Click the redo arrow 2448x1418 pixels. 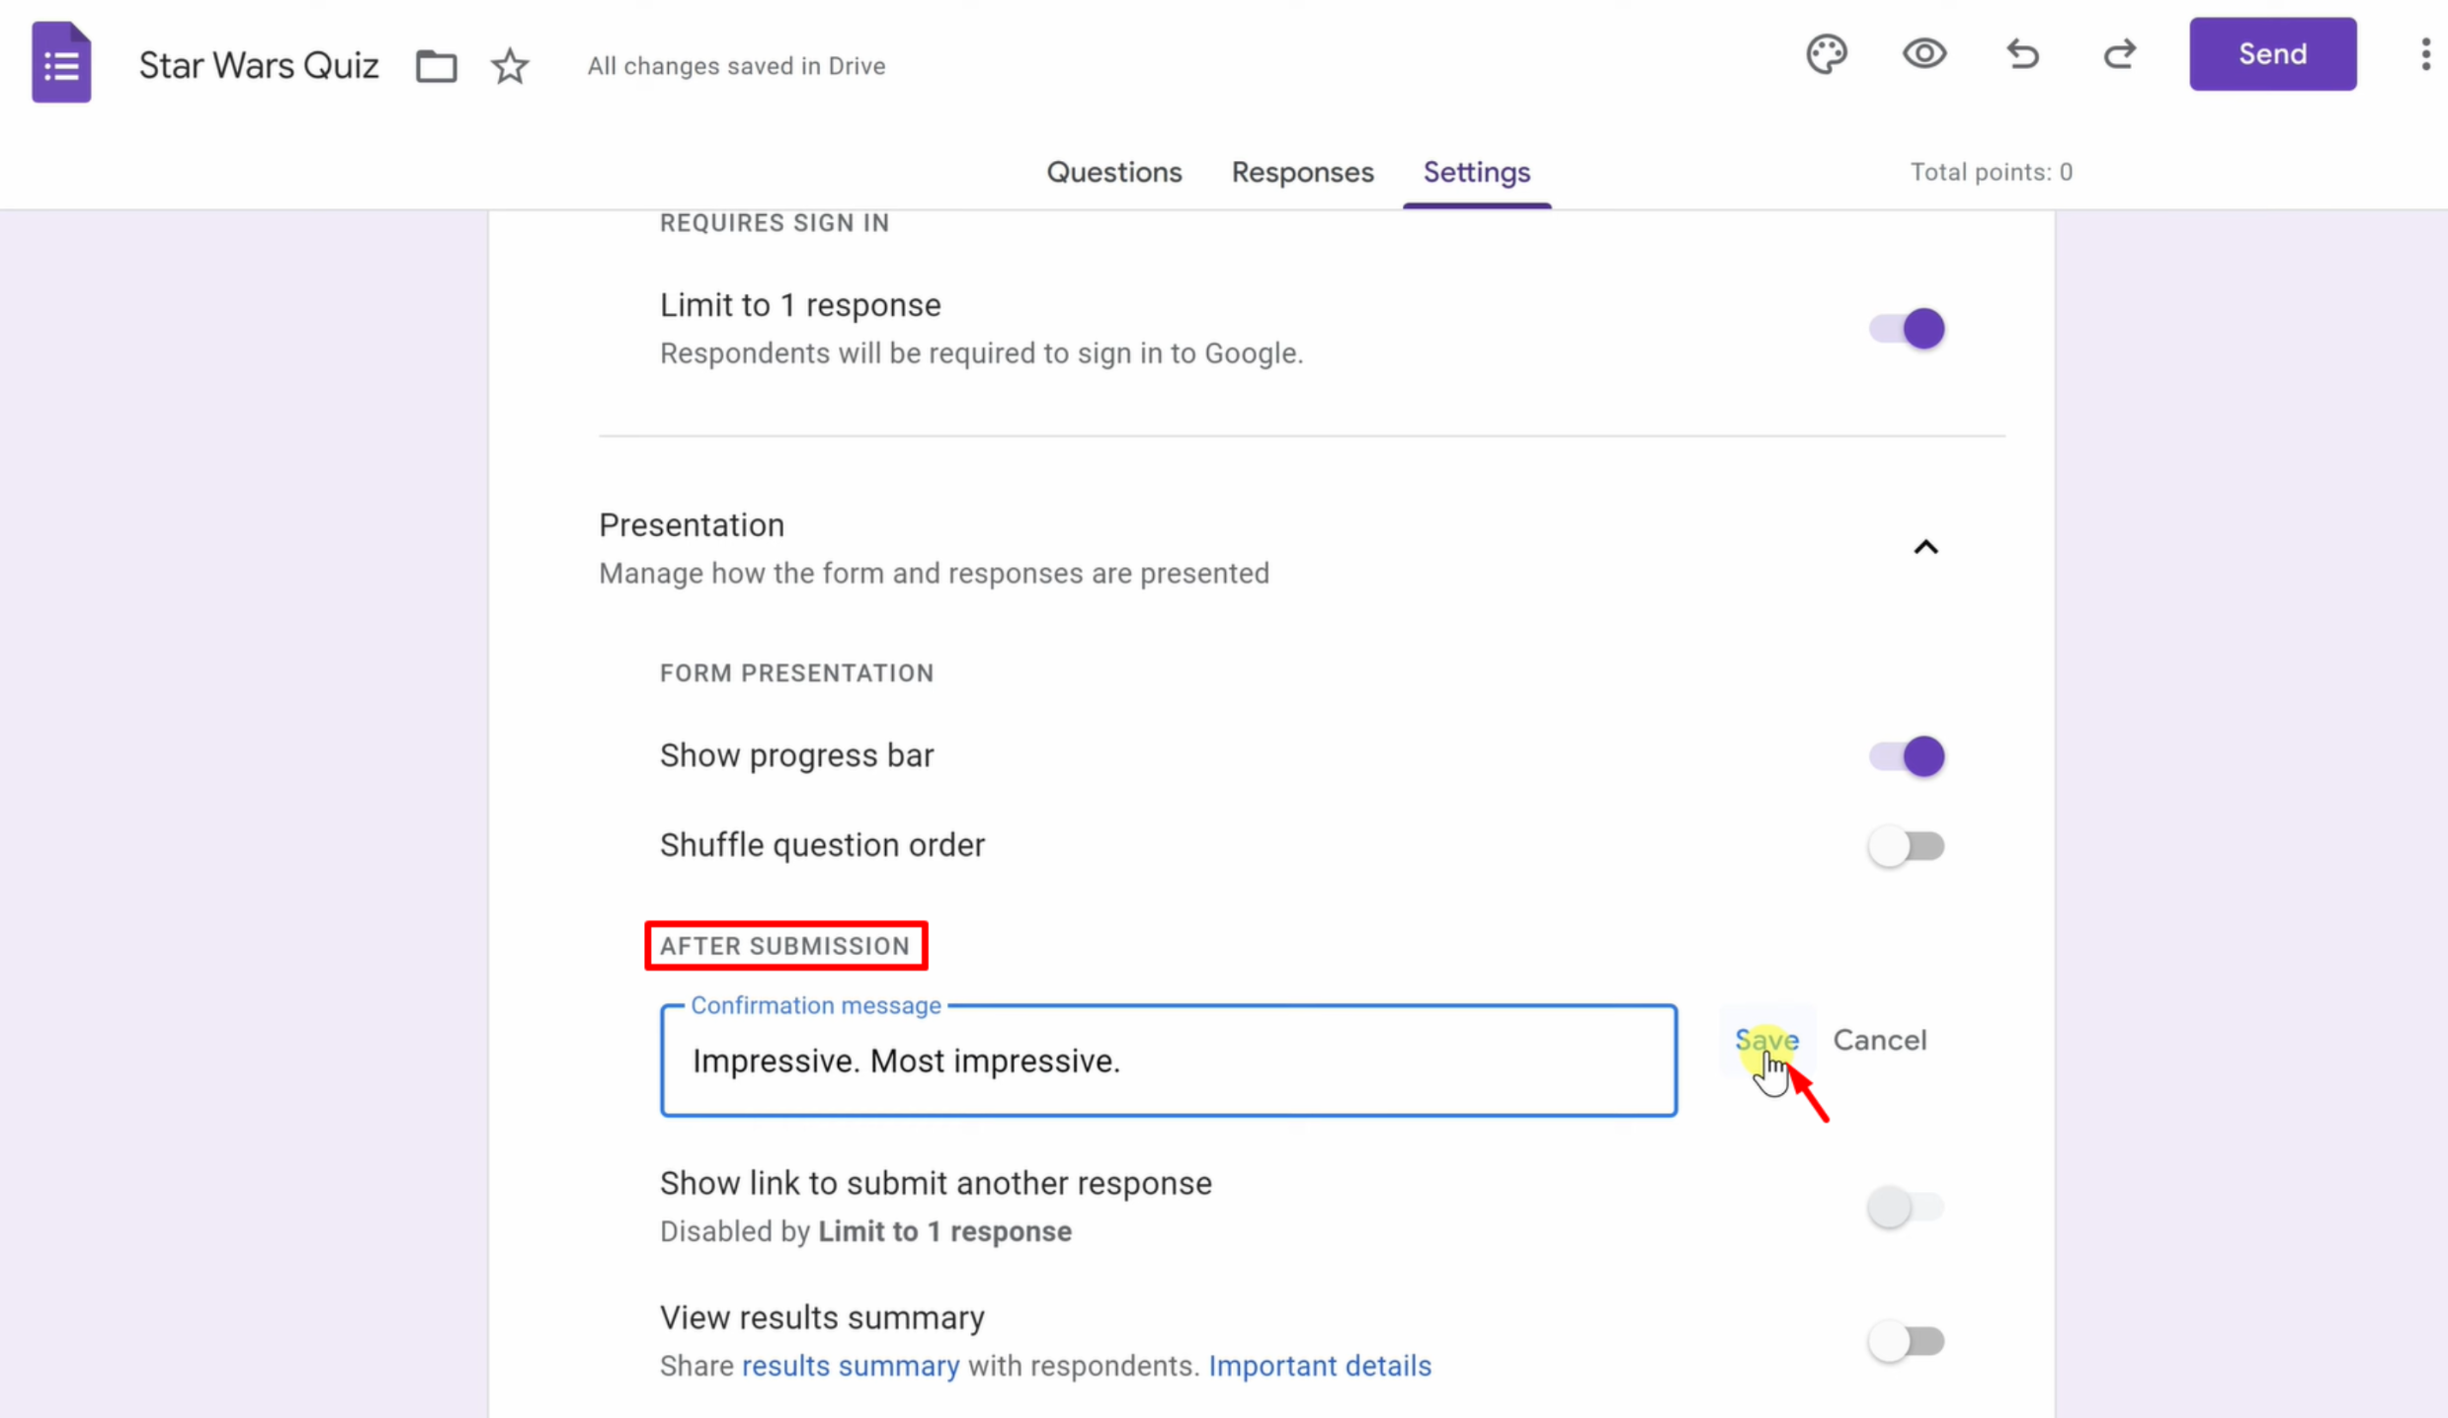point(2120,53)
